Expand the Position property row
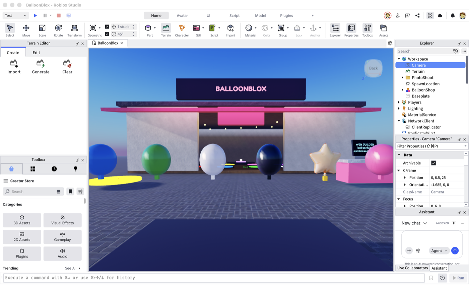 click(405, 178)
